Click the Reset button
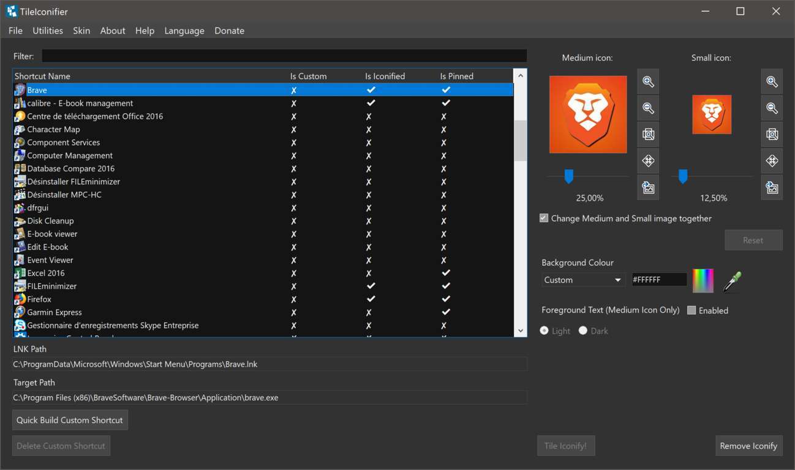This screenshot has height=470, width=795. tap(753, 240)
